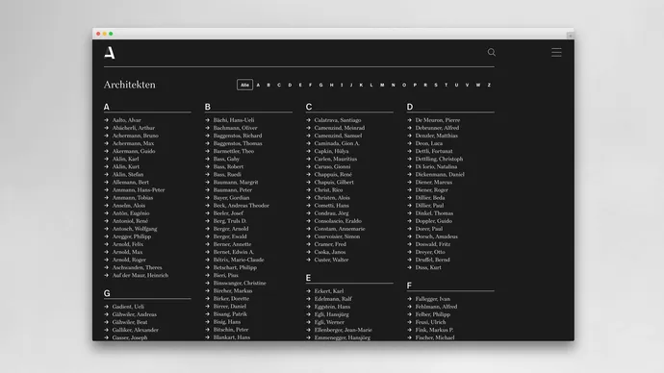
Task: Filter architects by letter V in alphabet bar
Action: point(467,85)
